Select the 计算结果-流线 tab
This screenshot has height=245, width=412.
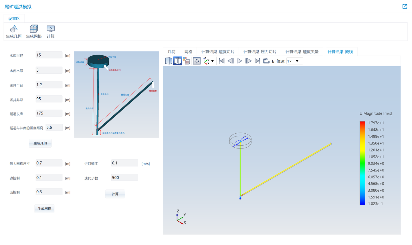pyautogui.click(x=340, y=52)
